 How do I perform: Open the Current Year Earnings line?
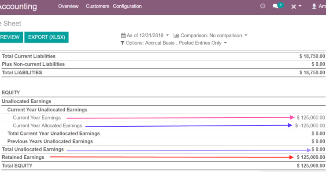pos(37,118)
